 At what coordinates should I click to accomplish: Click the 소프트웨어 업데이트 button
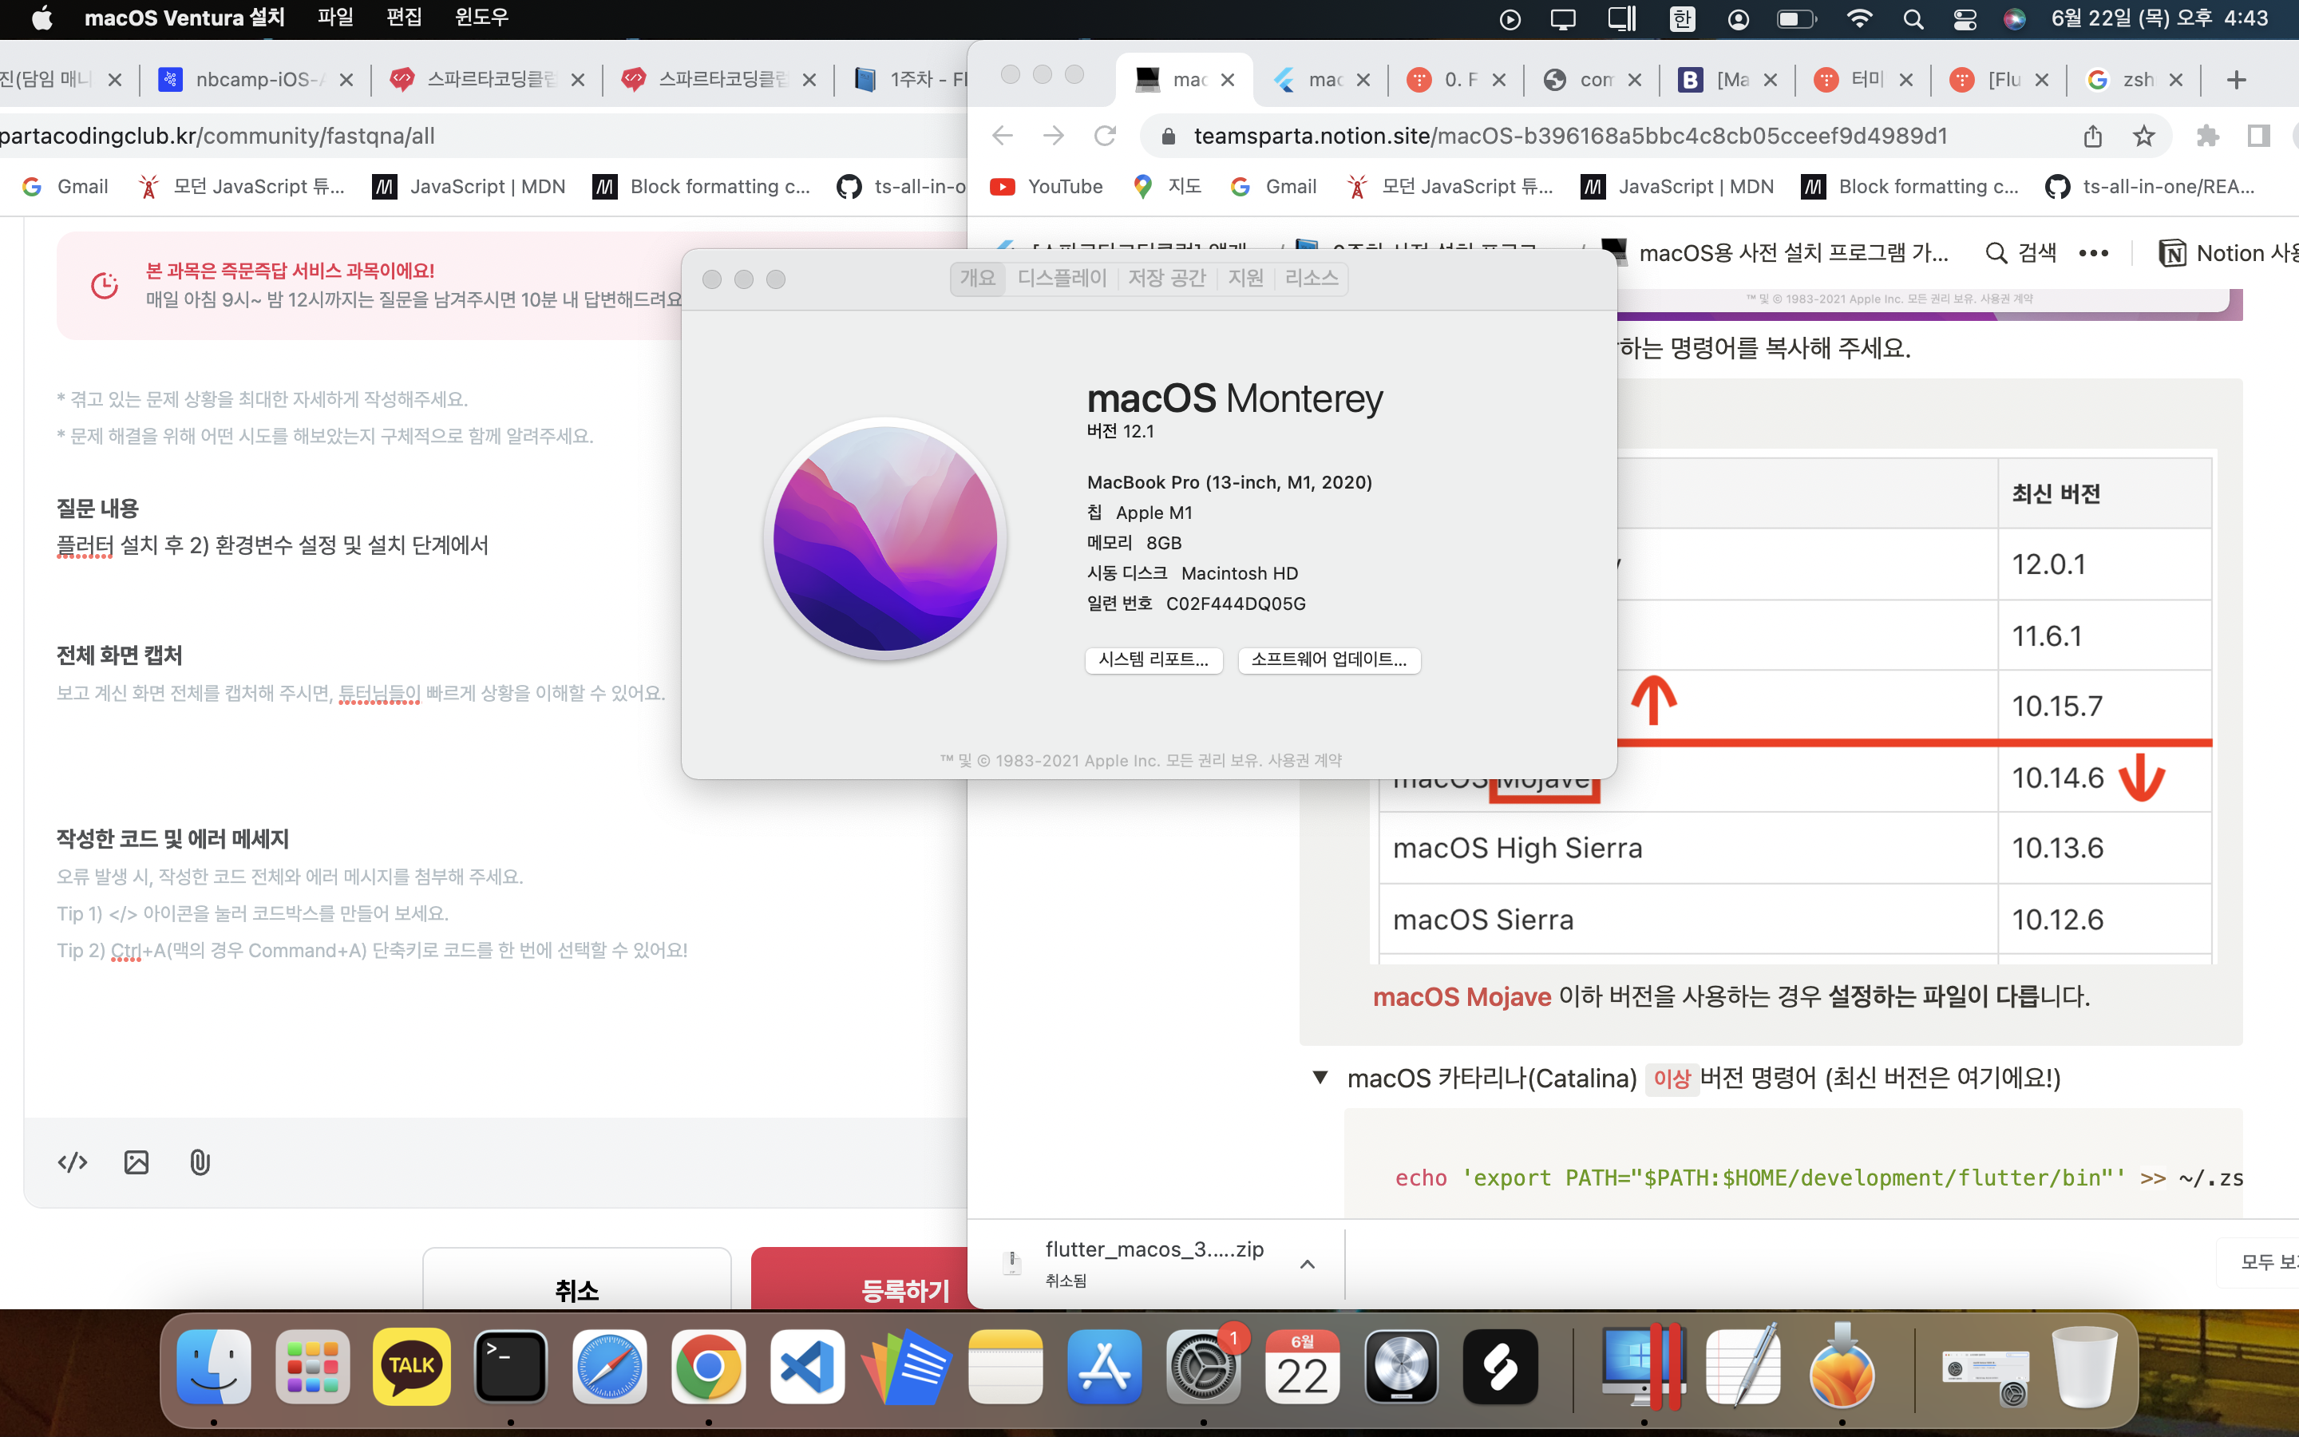point(1329,659)
